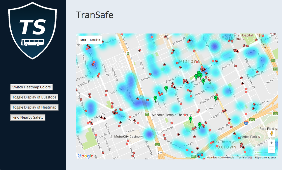
Task: Click the Google logo on map
Action: (86, 156)
